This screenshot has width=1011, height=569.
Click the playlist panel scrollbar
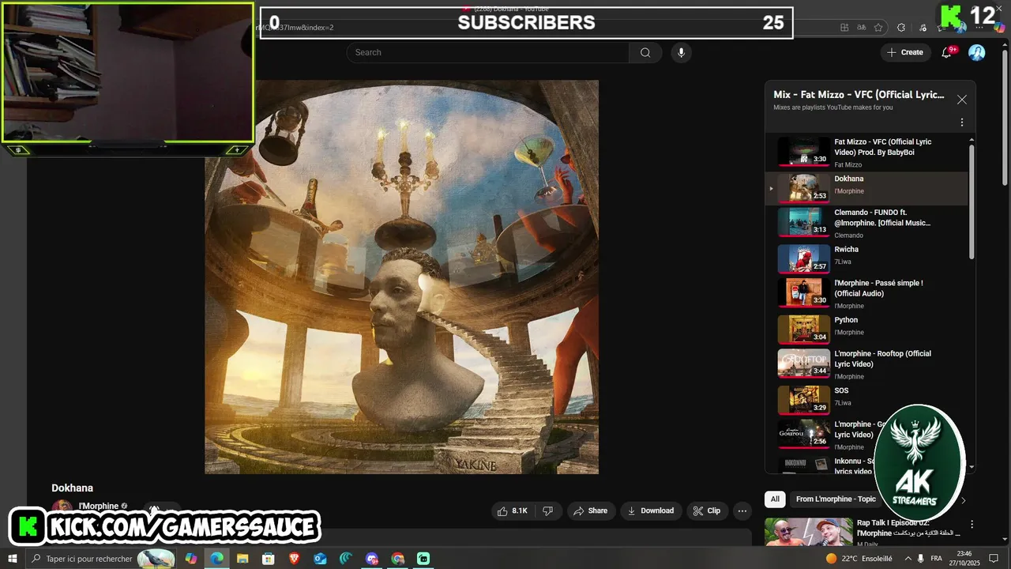click(972, 200)
